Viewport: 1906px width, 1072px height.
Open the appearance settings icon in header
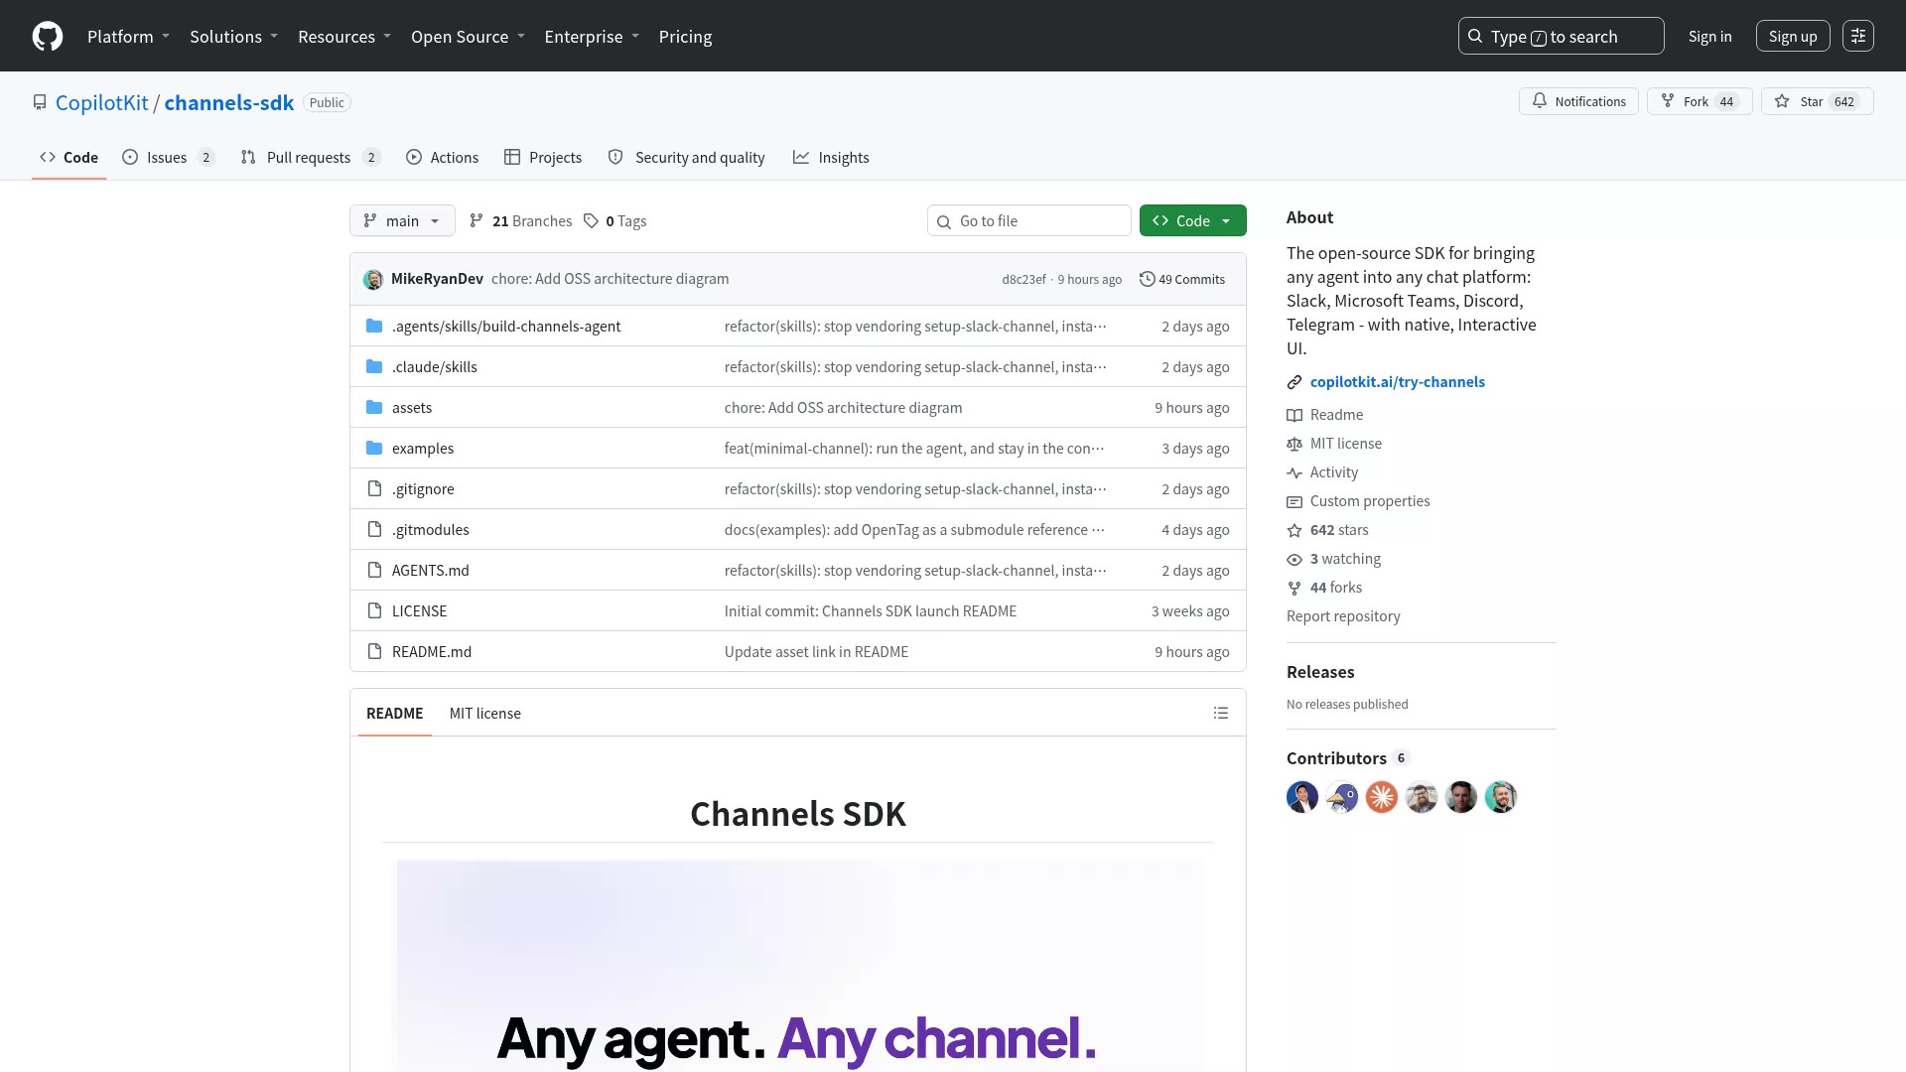point(1858,37)
